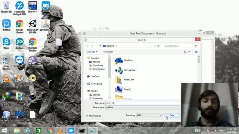Open the change view icon in Save As
Image resolution: width=239 pixels, height=134 pixels.
tap(185, 52)
